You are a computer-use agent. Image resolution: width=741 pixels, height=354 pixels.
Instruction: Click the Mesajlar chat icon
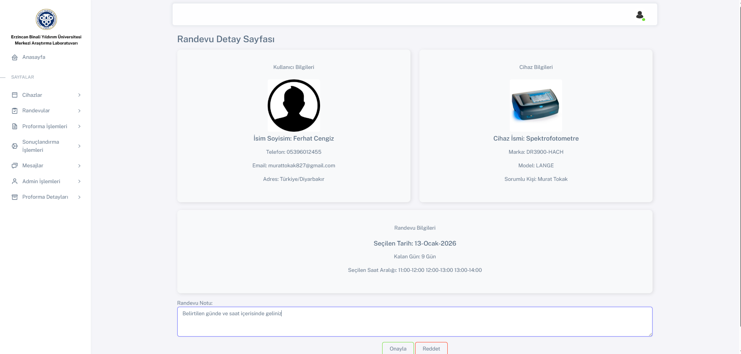tap(15, 166)
